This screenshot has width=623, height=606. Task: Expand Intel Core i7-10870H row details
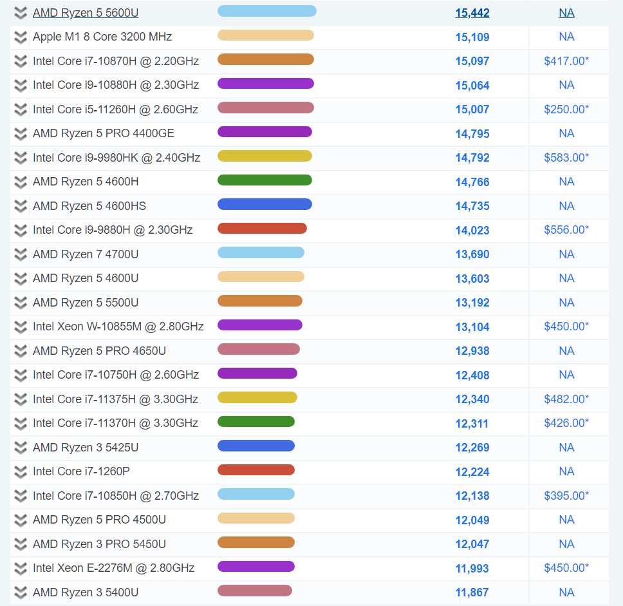(x=20, y=61)
